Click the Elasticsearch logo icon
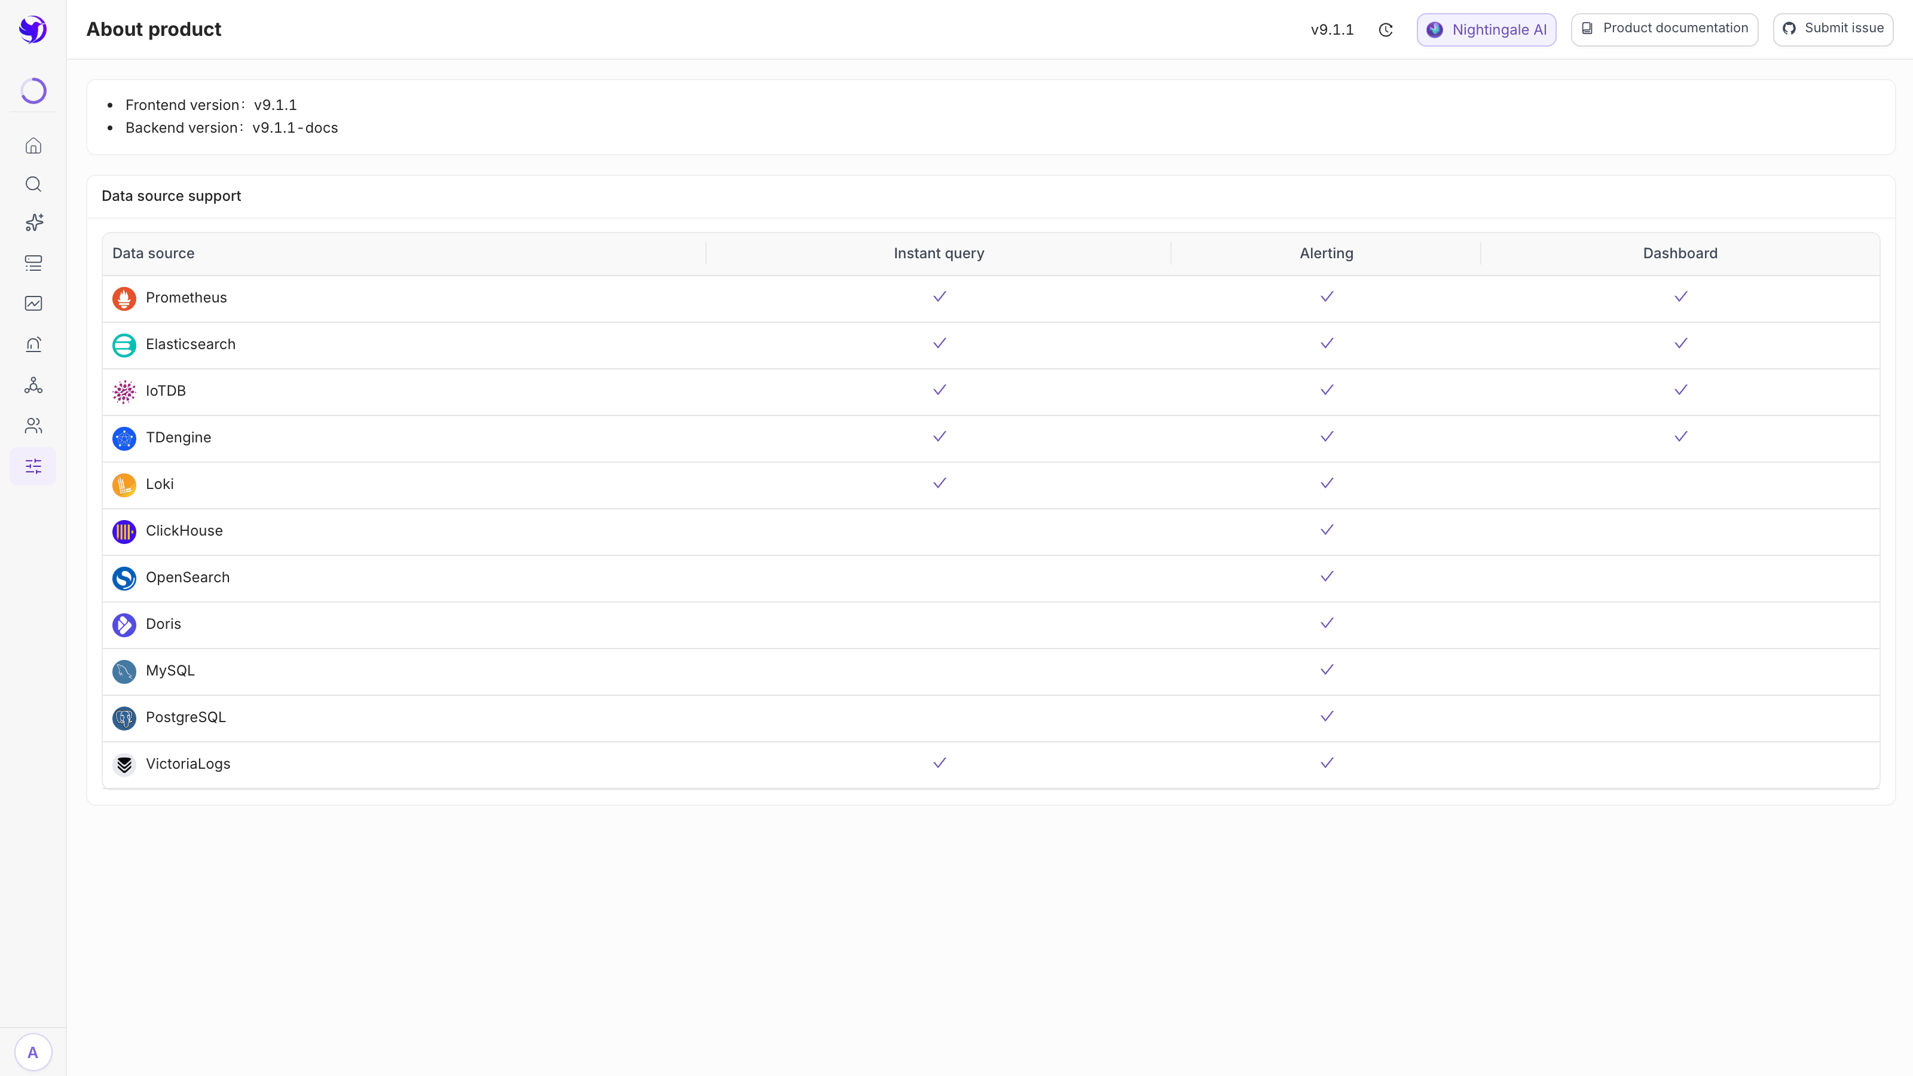Screen dimensions: 1913x1076 click(x=124, y=344)
